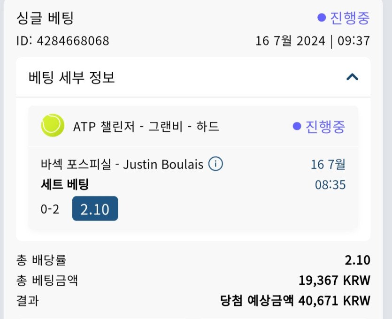Click the bet ID 4284668068
Screen dimensions: 392x319
click(62, 41)
